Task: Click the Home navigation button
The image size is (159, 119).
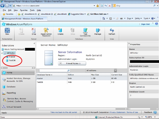Action: (x=18, y=73)
